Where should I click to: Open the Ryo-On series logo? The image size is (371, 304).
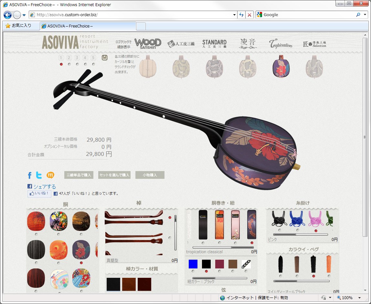[248, 44]
